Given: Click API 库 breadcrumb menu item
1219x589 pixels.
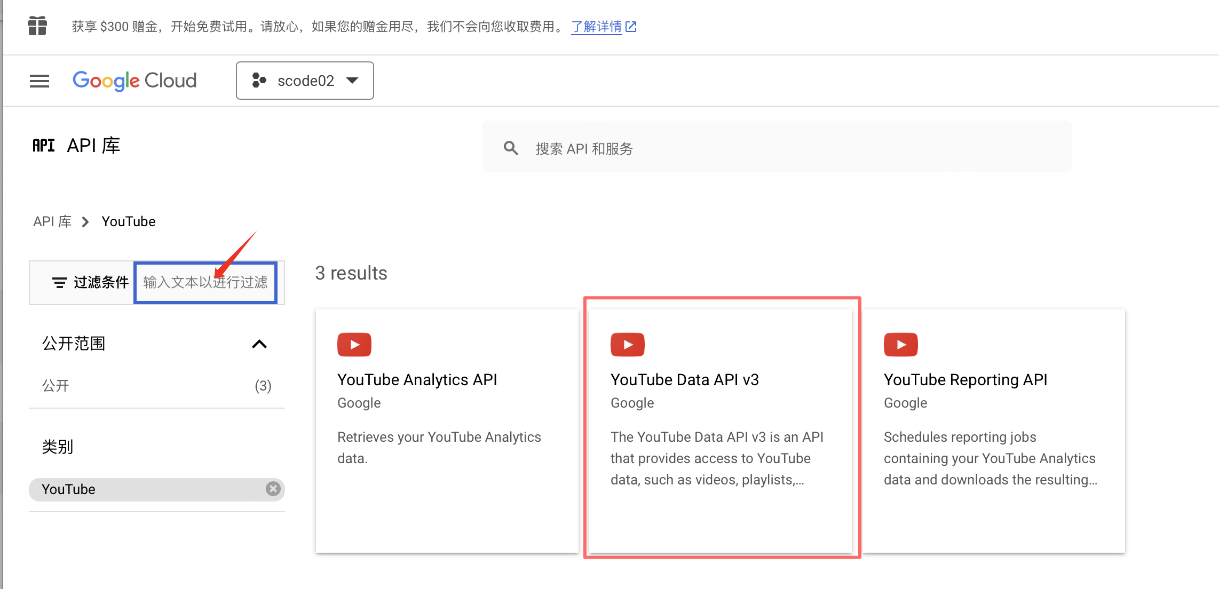Looking at the screenshot, I should [x=51, y=221].
